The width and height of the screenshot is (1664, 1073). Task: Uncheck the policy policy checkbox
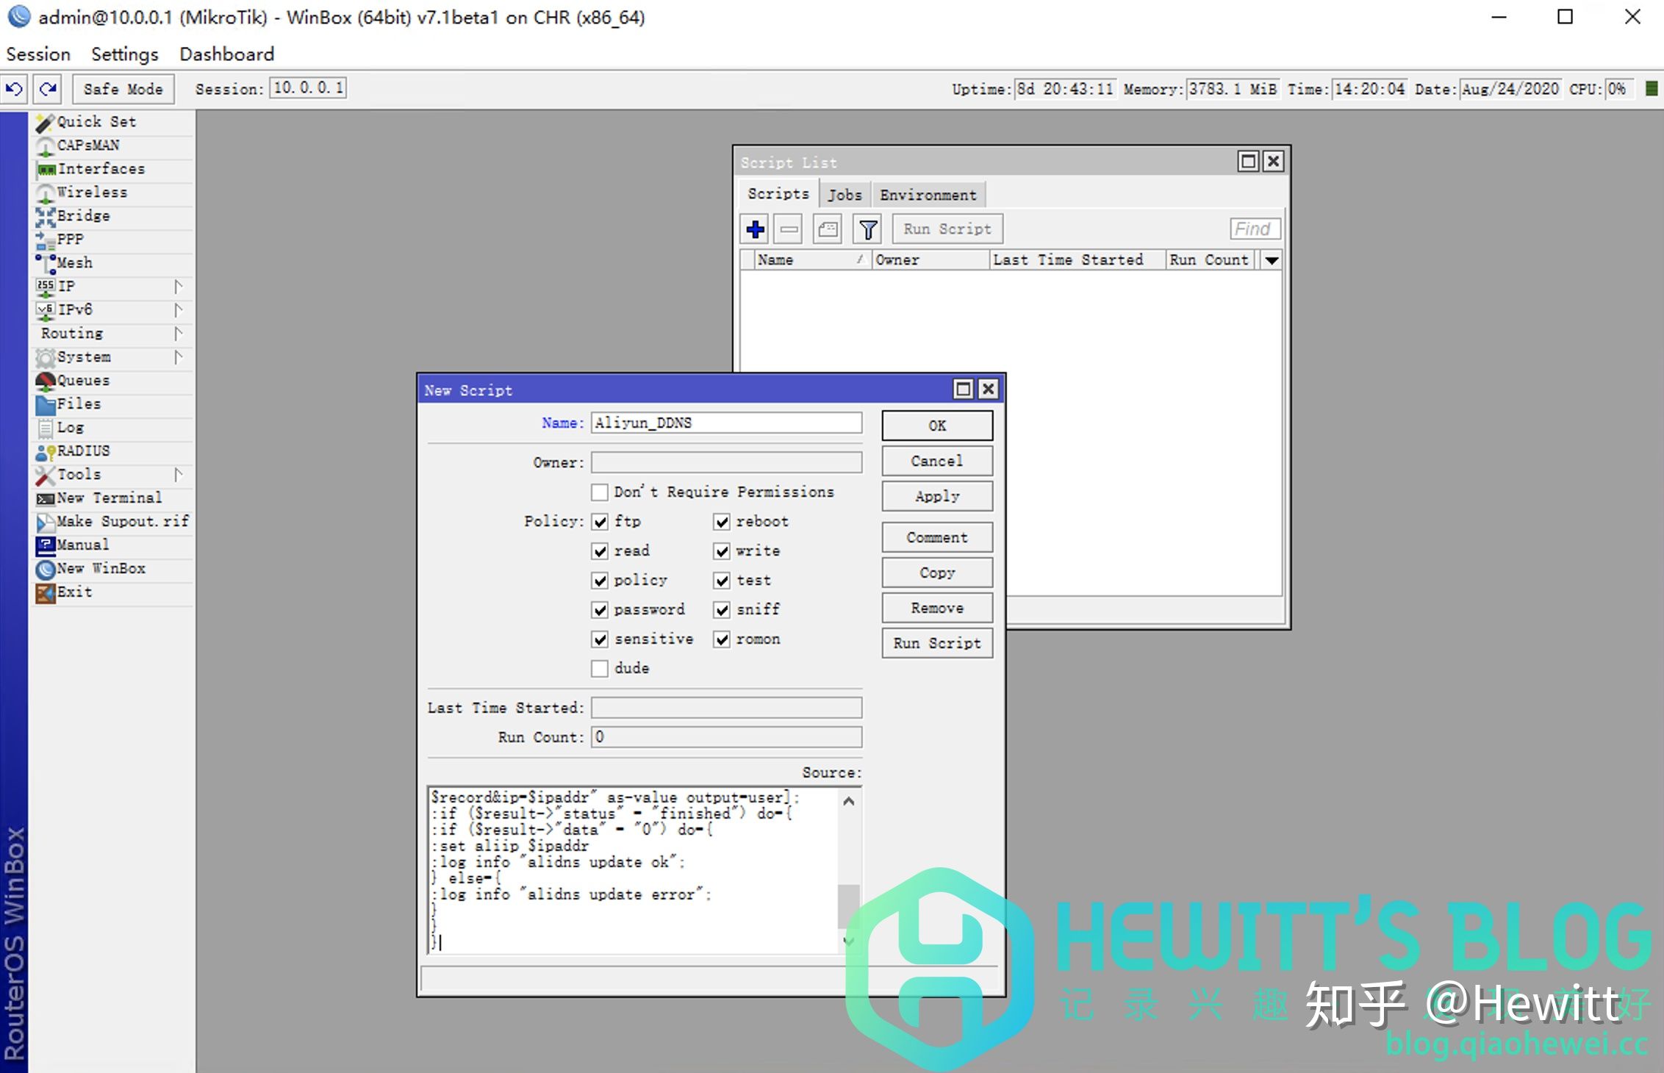pos(600,581)
